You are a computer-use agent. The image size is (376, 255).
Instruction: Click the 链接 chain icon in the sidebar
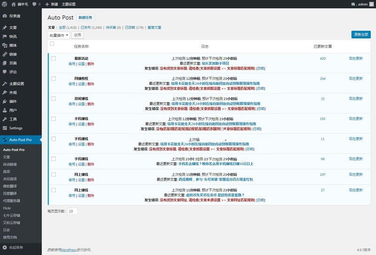[x=4, y=54]
